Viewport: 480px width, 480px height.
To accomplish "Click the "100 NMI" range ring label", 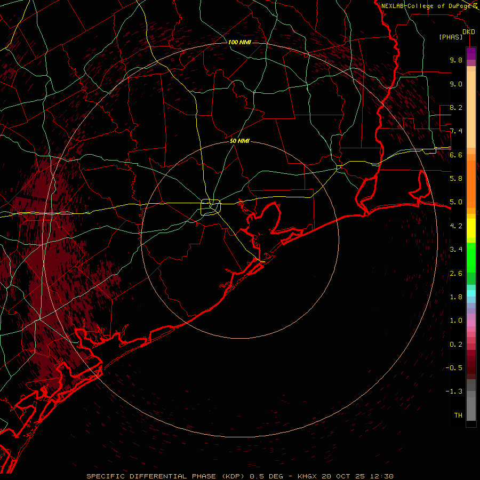I will 239,42.
